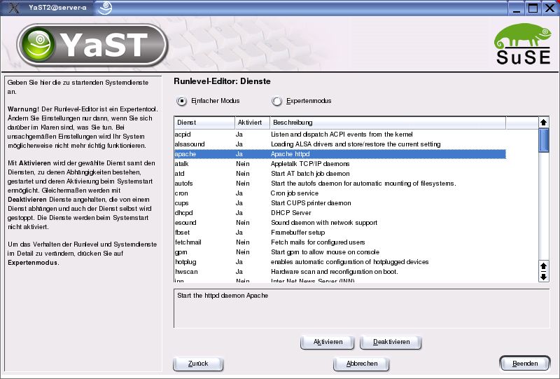Click the SuSE swirl icon in title bar
560x379 pixels.
click(104, 8)
